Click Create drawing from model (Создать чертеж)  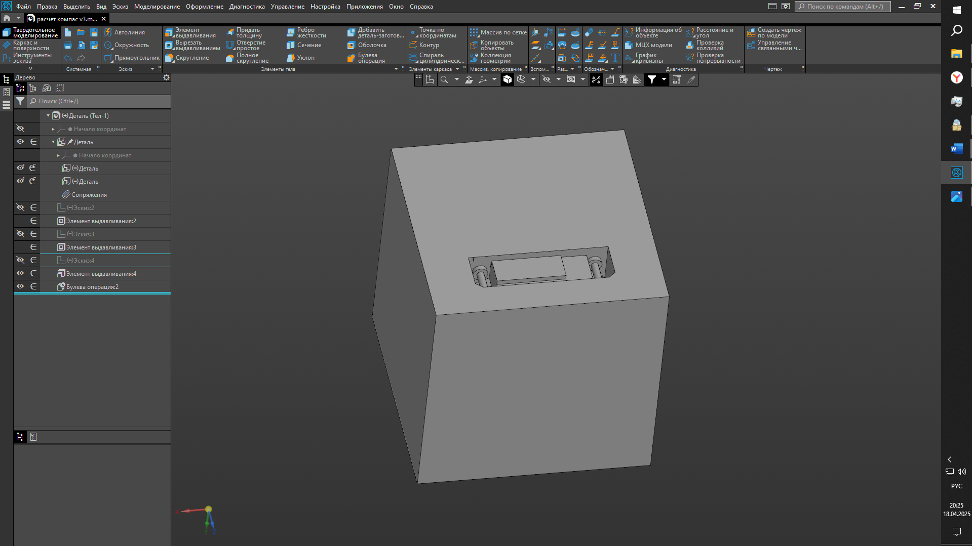pyautogui.click(x=774, y=33)
